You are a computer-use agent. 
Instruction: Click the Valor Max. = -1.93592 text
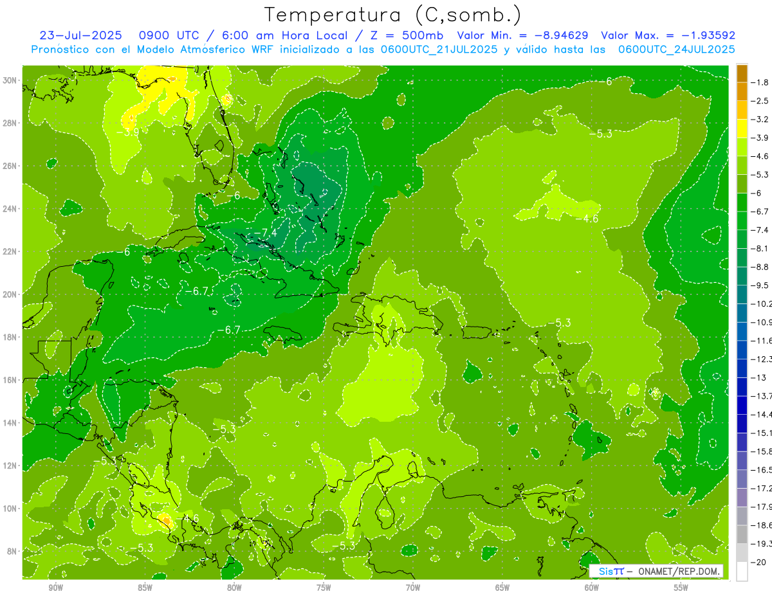668,35
